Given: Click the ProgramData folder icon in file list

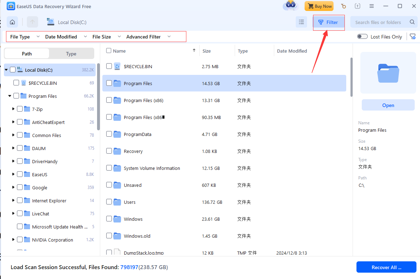Looking at the screenshot, I should pos(117,134).
